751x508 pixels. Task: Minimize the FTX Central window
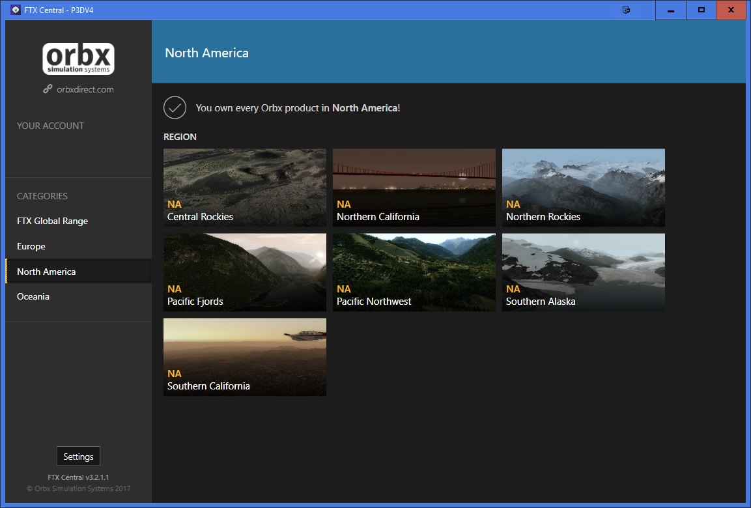(670, 10)
